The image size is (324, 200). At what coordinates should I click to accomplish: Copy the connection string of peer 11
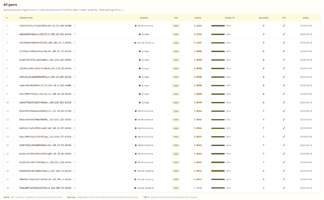pos(75,111)
